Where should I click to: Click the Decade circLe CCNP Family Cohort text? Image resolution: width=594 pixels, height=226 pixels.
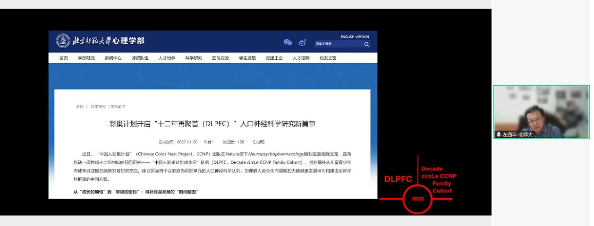[439, 180]
